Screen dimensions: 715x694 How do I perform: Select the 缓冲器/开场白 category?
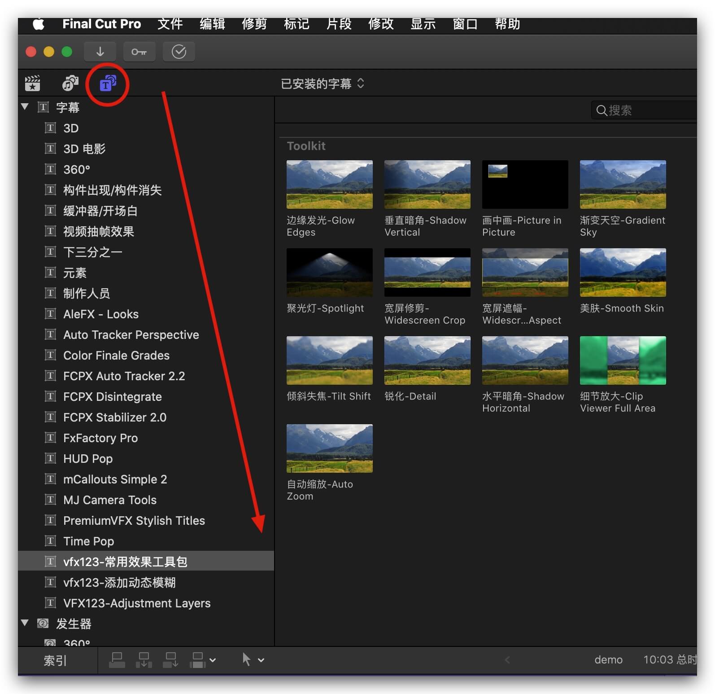point(146,211)
